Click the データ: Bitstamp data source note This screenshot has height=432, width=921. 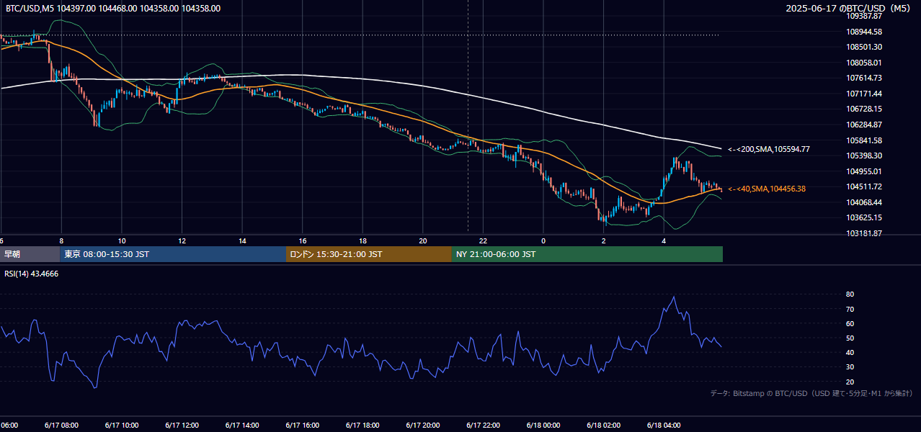811,393
